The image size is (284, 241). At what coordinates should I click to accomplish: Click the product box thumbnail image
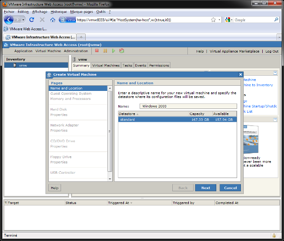coord(251,139)
